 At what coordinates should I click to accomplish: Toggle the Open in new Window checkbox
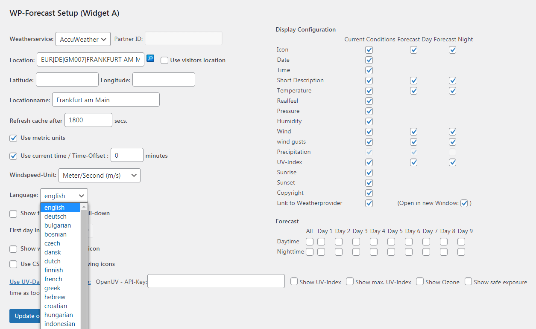pos(464,203)
